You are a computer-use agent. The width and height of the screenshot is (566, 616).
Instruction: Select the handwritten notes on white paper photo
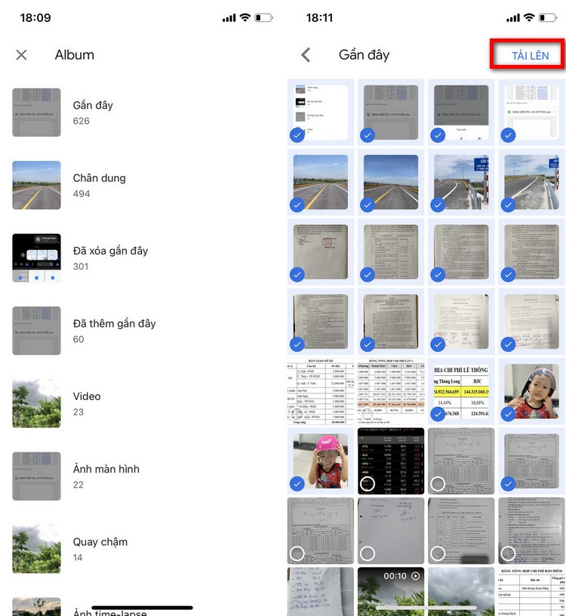pos(321,591)
